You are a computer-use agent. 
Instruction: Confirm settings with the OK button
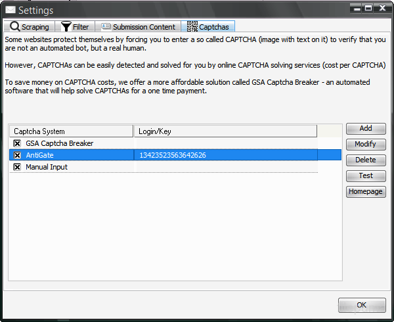coord(361,305)
